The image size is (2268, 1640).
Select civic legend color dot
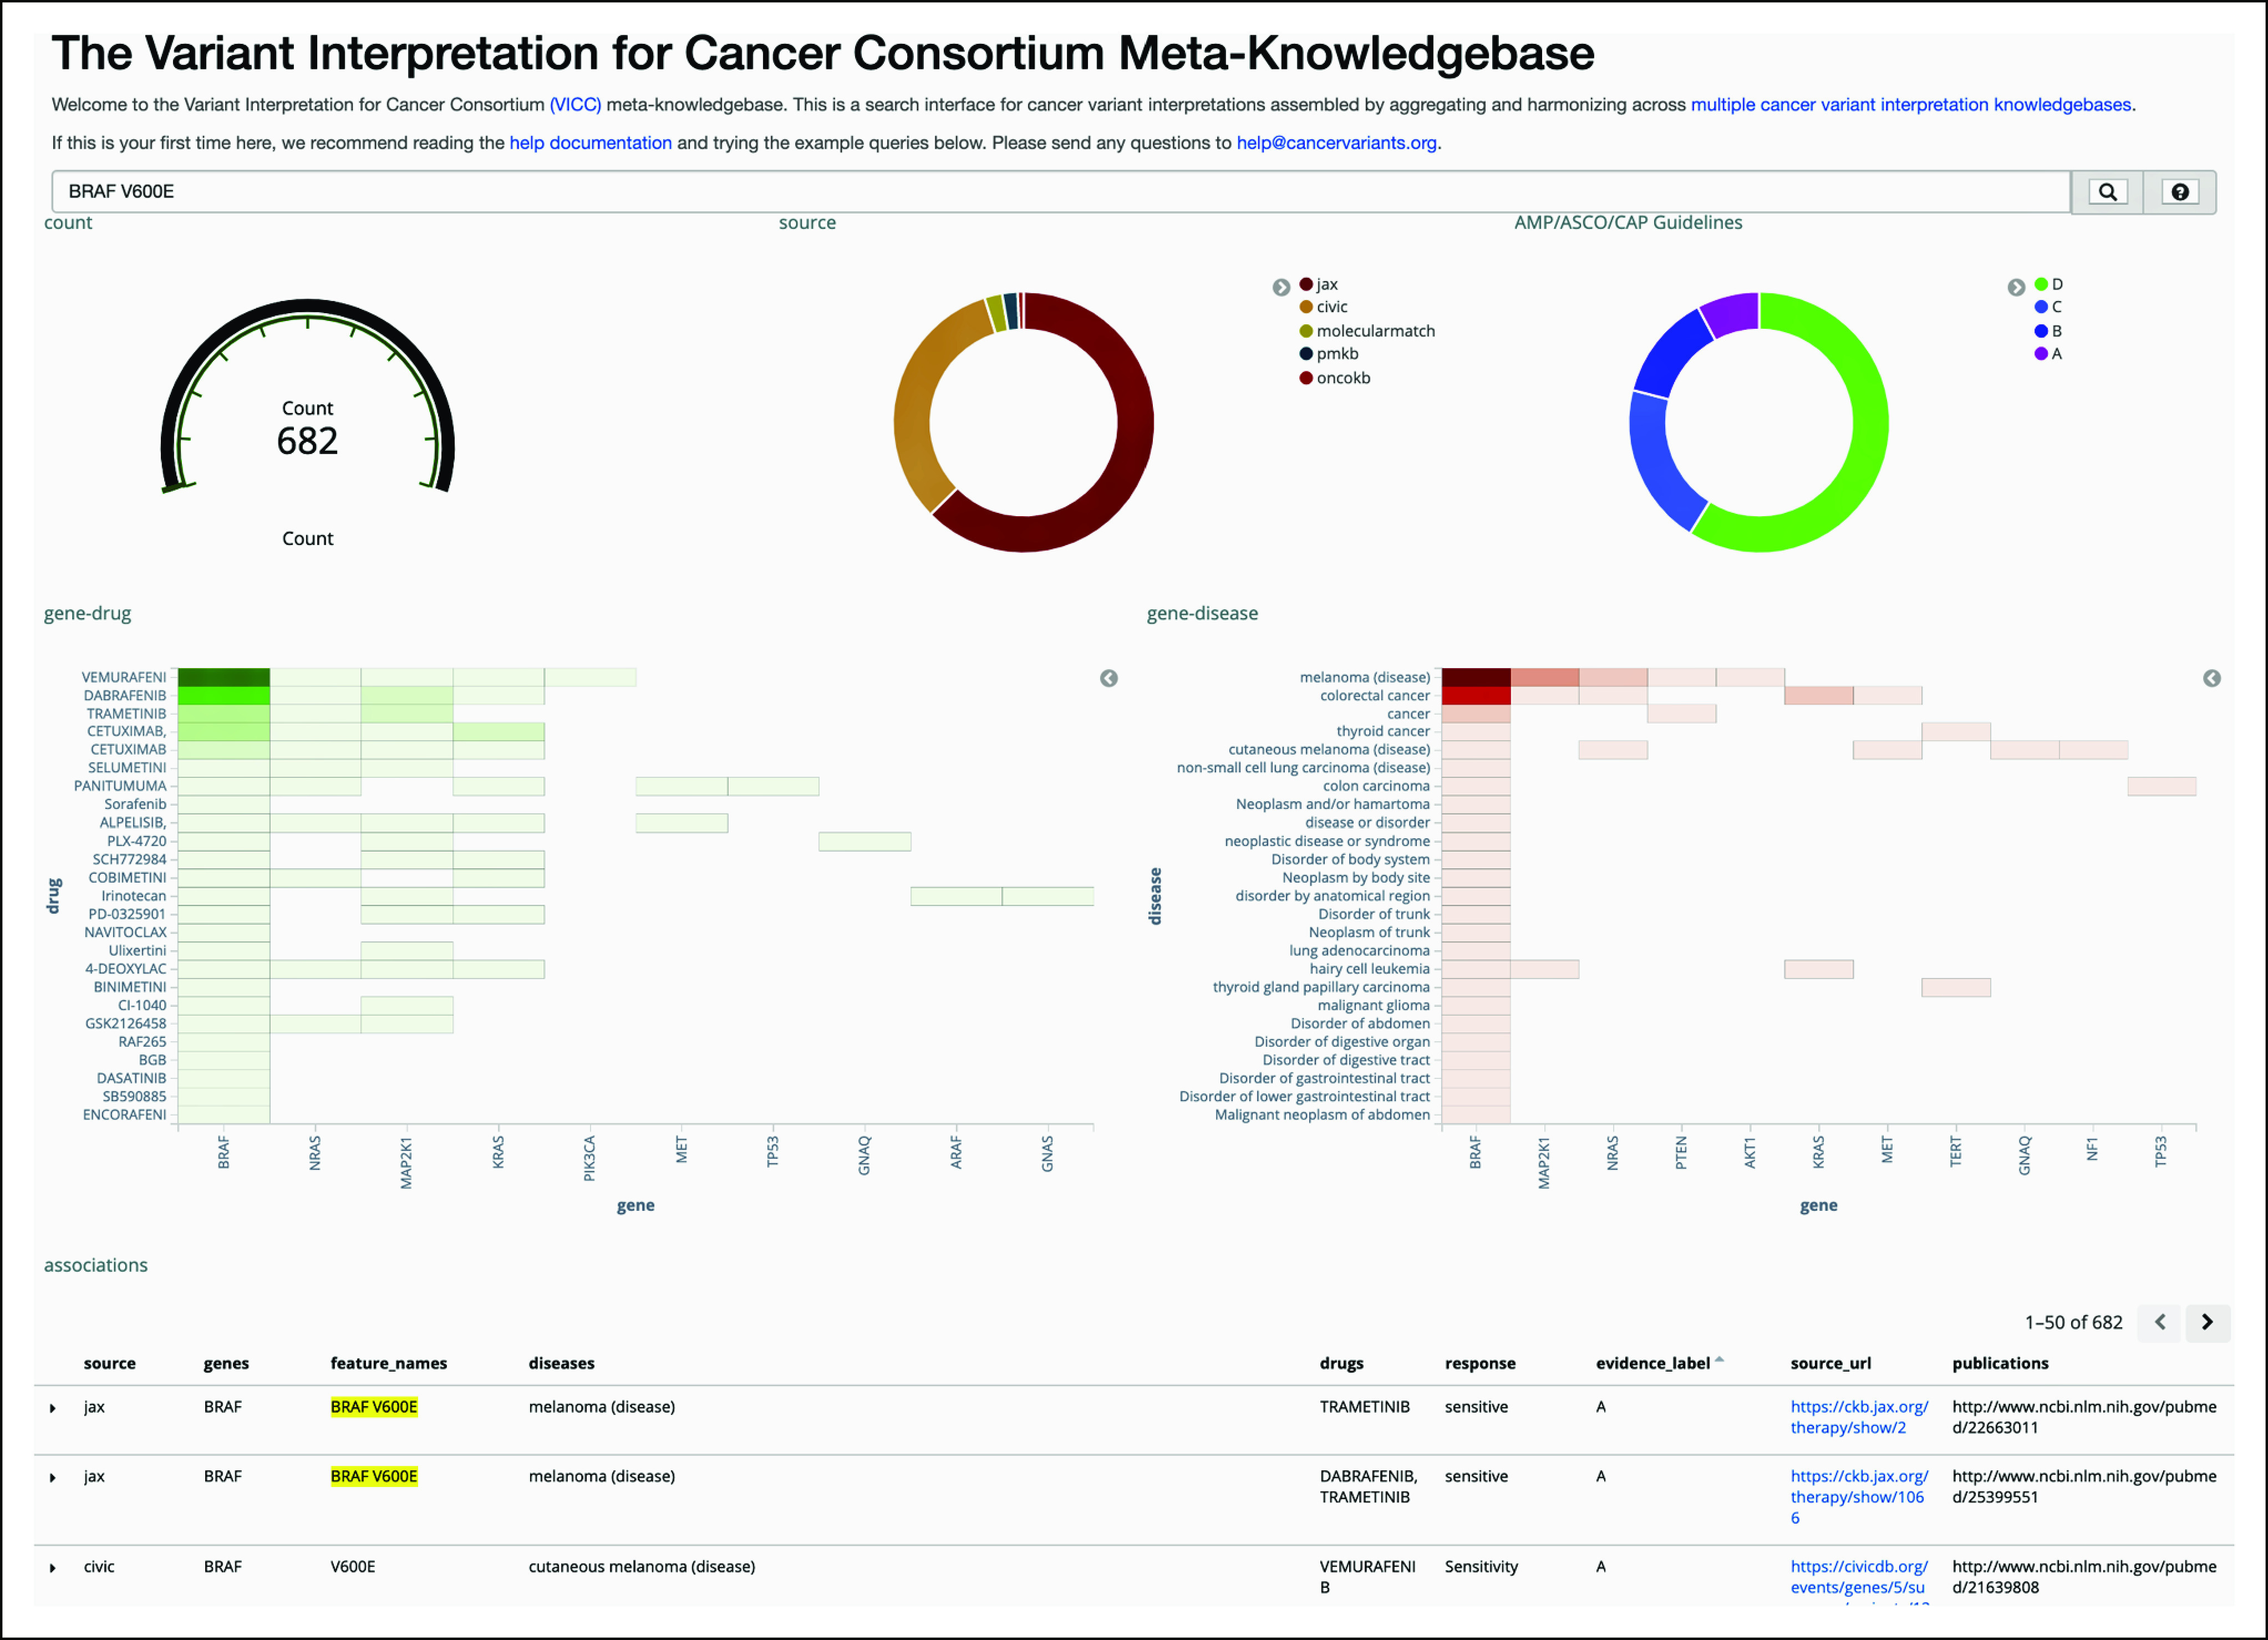[x=1306, y=308]
